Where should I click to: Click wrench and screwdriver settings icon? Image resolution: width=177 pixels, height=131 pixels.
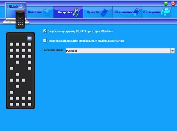pyautogui.click(x=76, y=13)
